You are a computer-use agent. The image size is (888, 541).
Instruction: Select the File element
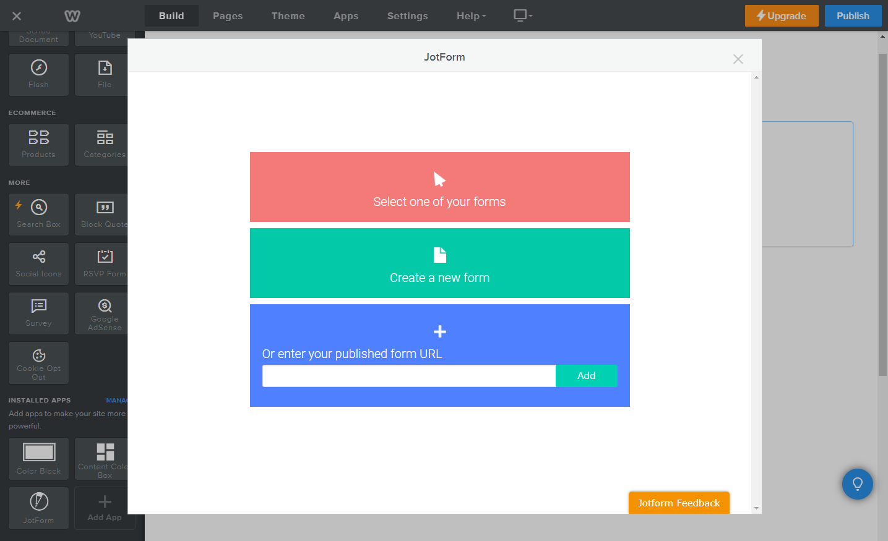[104, 74]
